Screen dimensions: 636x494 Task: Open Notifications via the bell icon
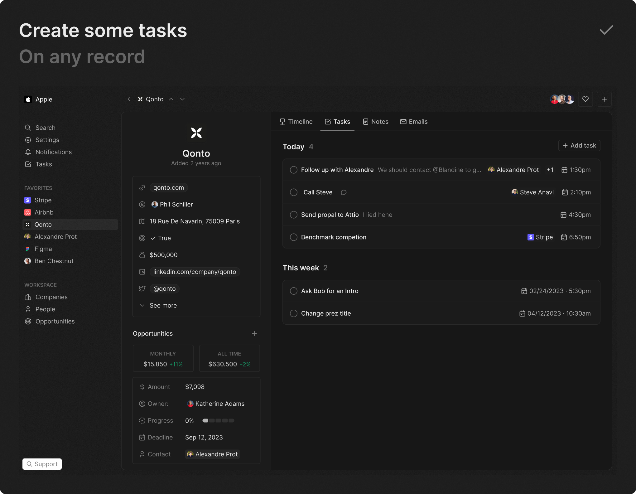tap(28, 152)
